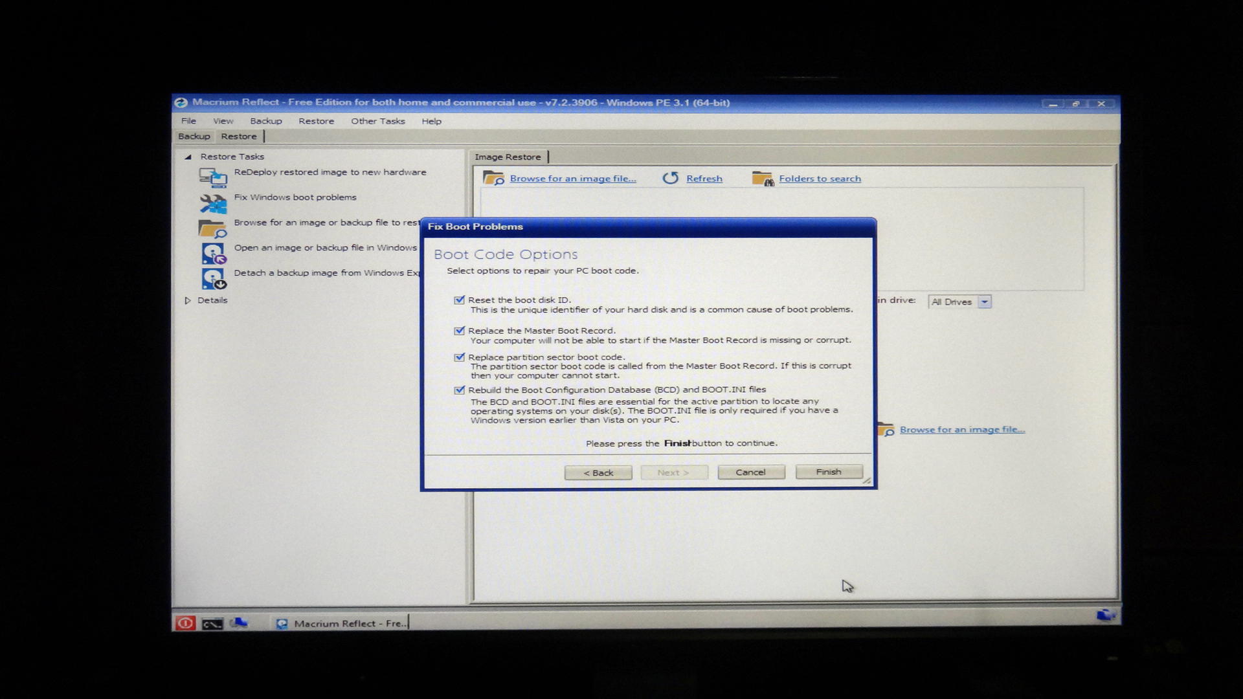Go Back in Fix Boot Problems dialog

598,472
